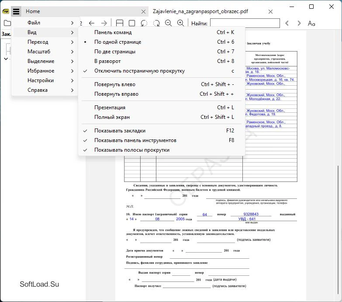Image resolution: width=342 pixels, height=302 pixels.
Task: Toggle Показывать закладки option
Action: [162, 131]
